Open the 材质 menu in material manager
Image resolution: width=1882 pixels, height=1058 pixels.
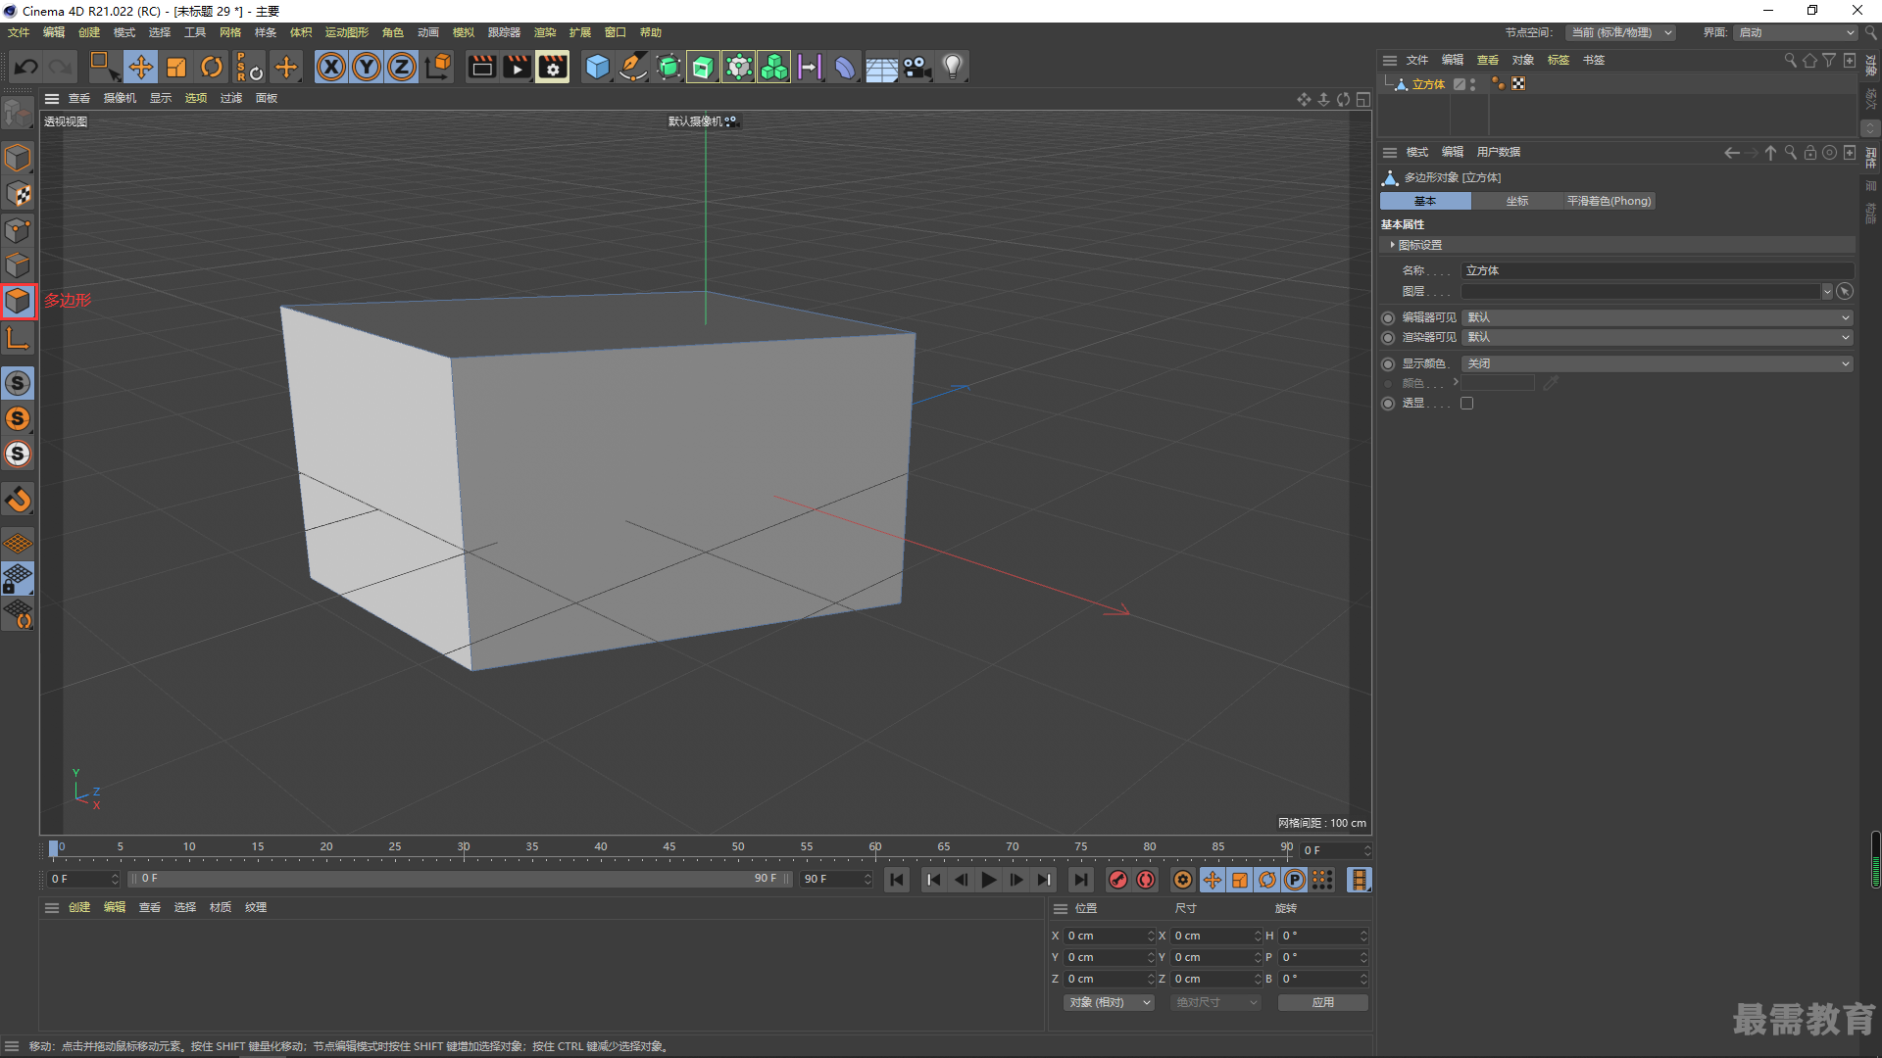point(221,908)
